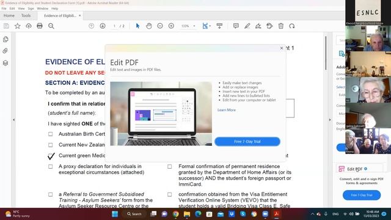The image size is (391, 220).
Task: Collapse the right tools pane arrow
Action: pyautogui.click(x=330, y=120)
